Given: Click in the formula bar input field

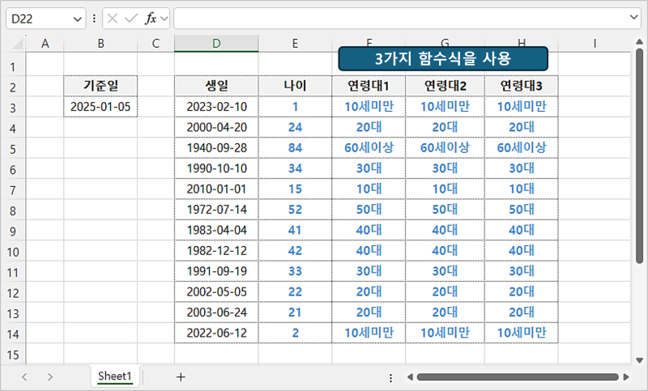Looking at the screenshot, I should 401,18.
